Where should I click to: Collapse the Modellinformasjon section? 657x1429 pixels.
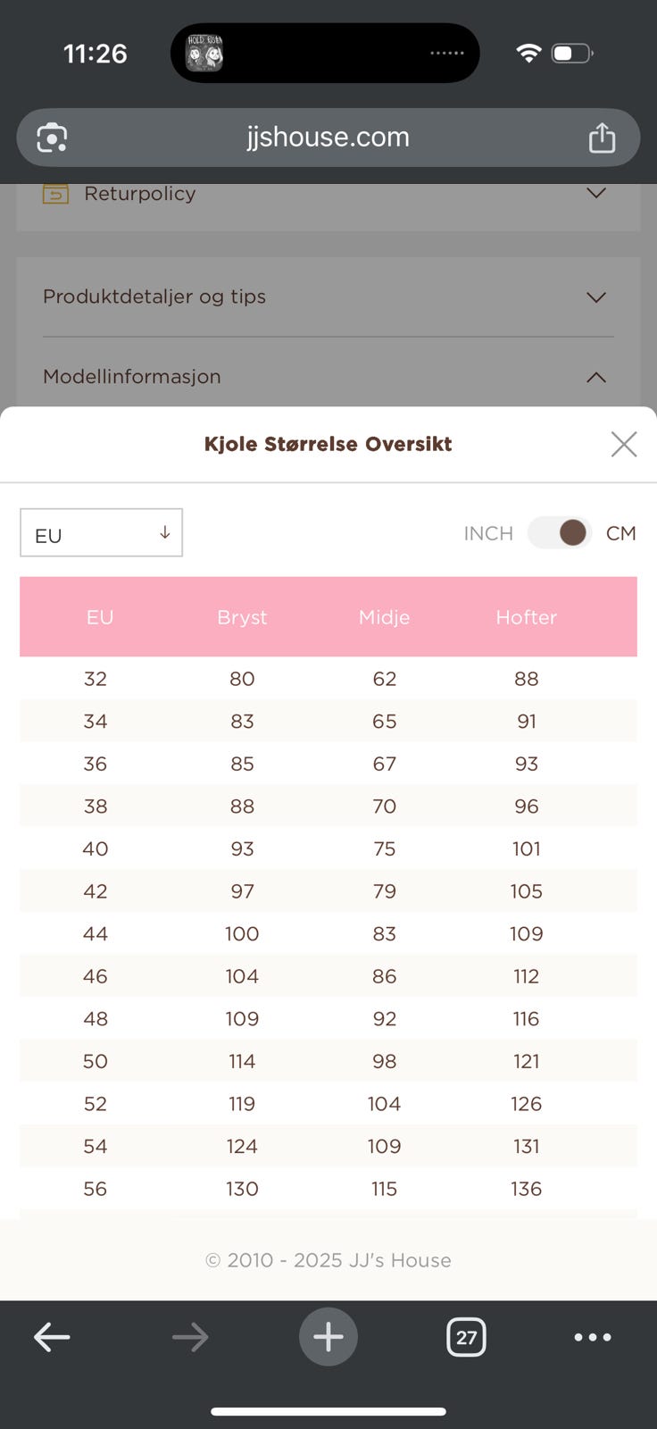tap(595, 377)
